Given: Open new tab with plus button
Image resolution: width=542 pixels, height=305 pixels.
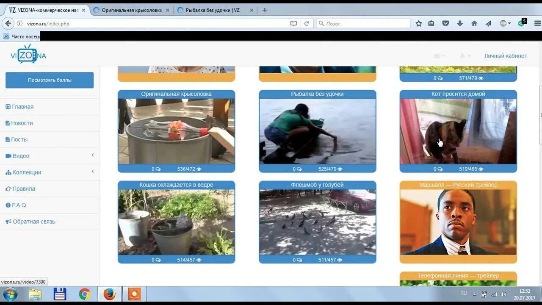Looking at the screenshot, I should click(265, 10).
